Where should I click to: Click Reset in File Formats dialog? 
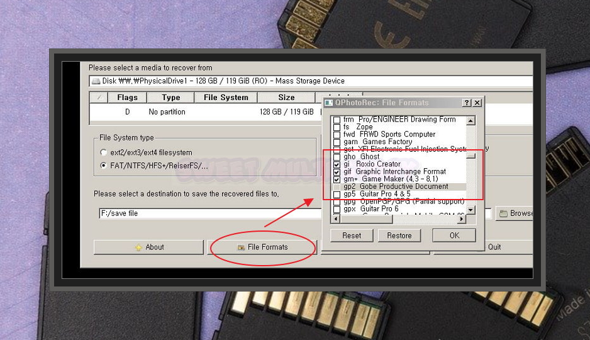click(x=352, y=235)
